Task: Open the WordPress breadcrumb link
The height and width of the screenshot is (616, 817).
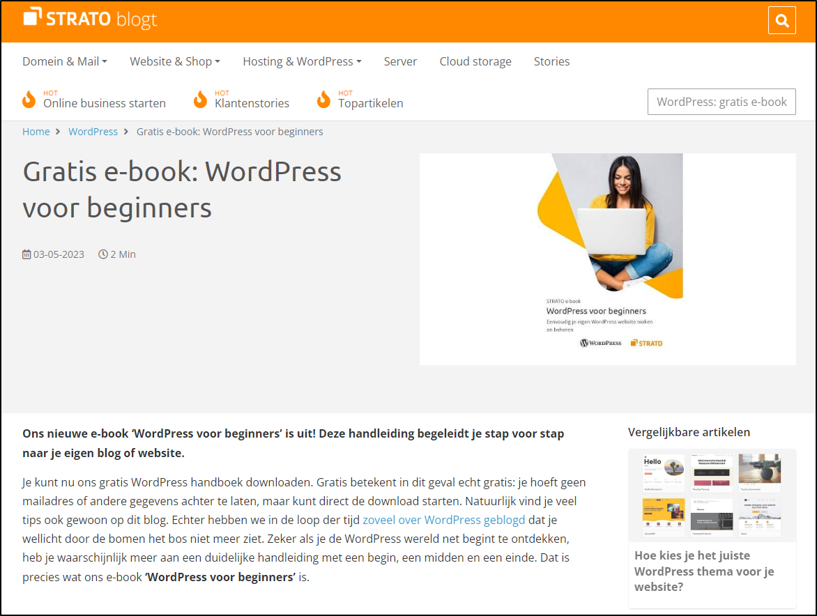Action: tap(93, 131)
